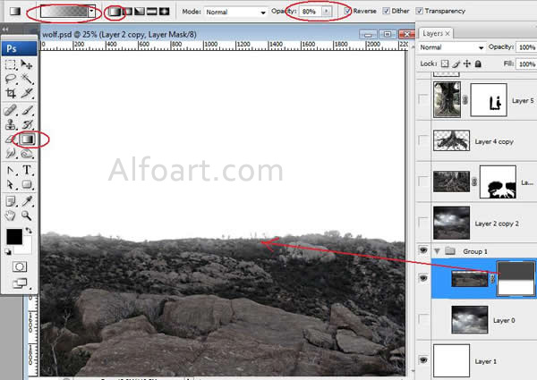Uncheck the Reverse checkbox
537x380 pixels.
(348, 12)
